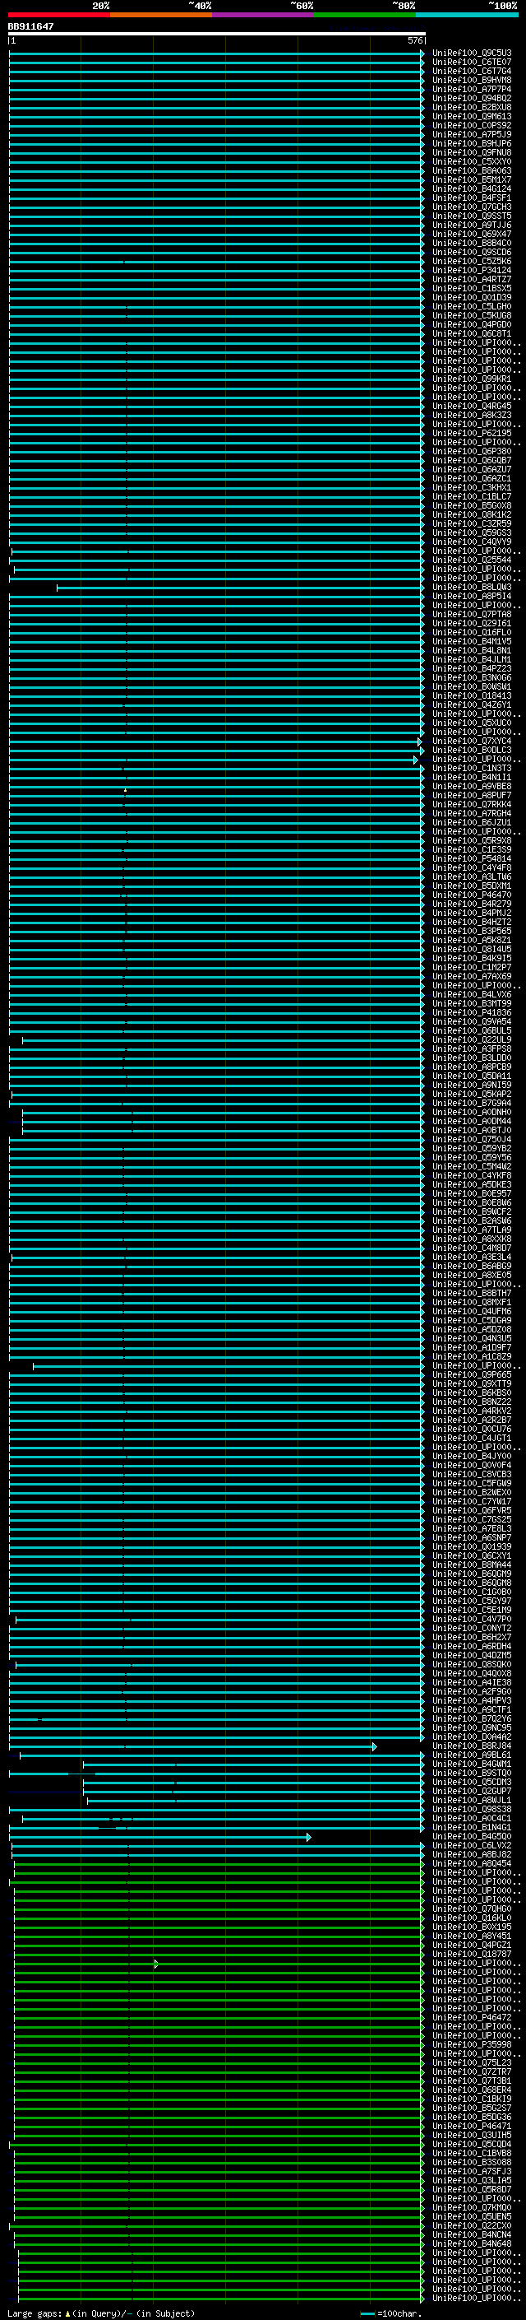Select hit UniRef100_Q9SST5

[x=472, y=216]
